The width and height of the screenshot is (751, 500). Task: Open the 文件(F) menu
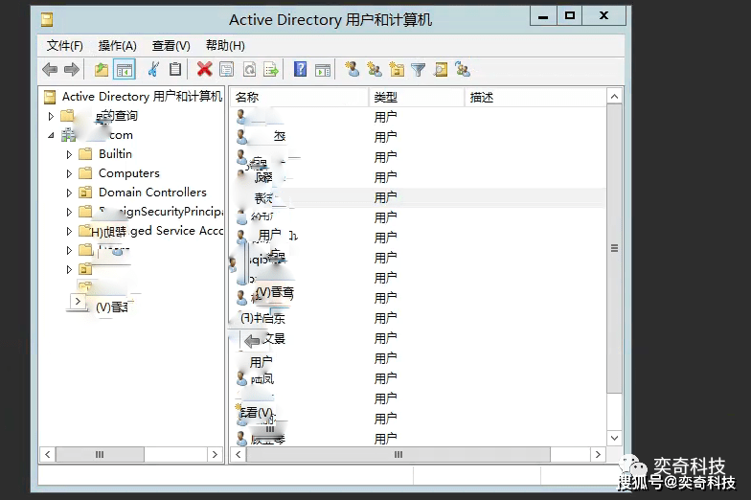pyautogui.click(x=65, y=46)
